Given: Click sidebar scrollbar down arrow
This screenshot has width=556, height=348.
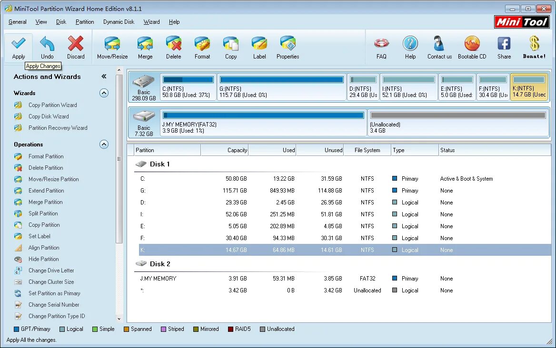Looking at the screenshot, I should tap(119, 319).
